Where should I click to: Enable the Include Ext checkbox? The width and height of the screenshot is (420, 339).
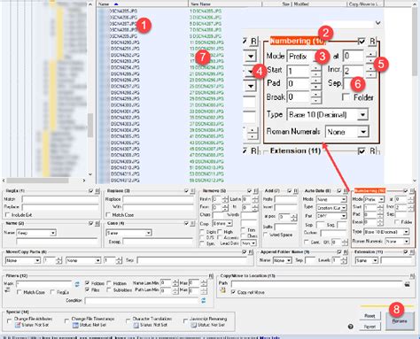point(7,215)
